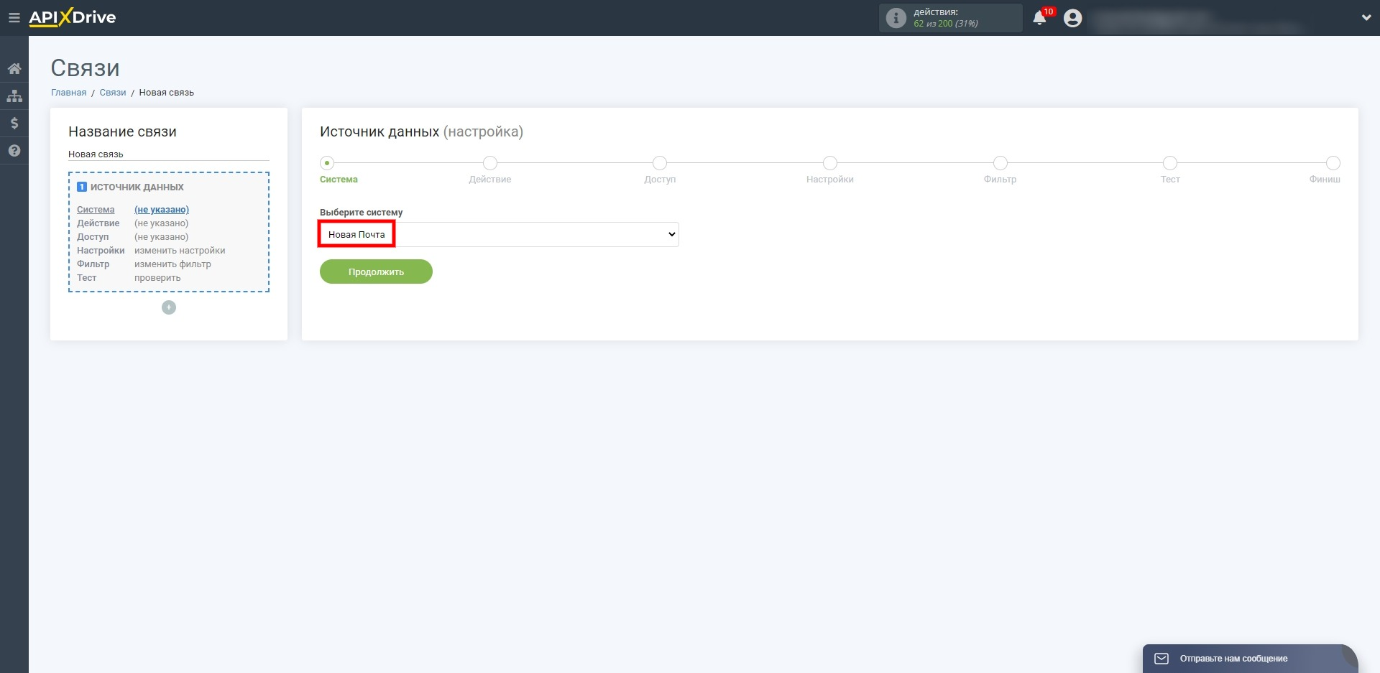Click the (не указано) system link
1380x673 pixels.
[162, 210]
